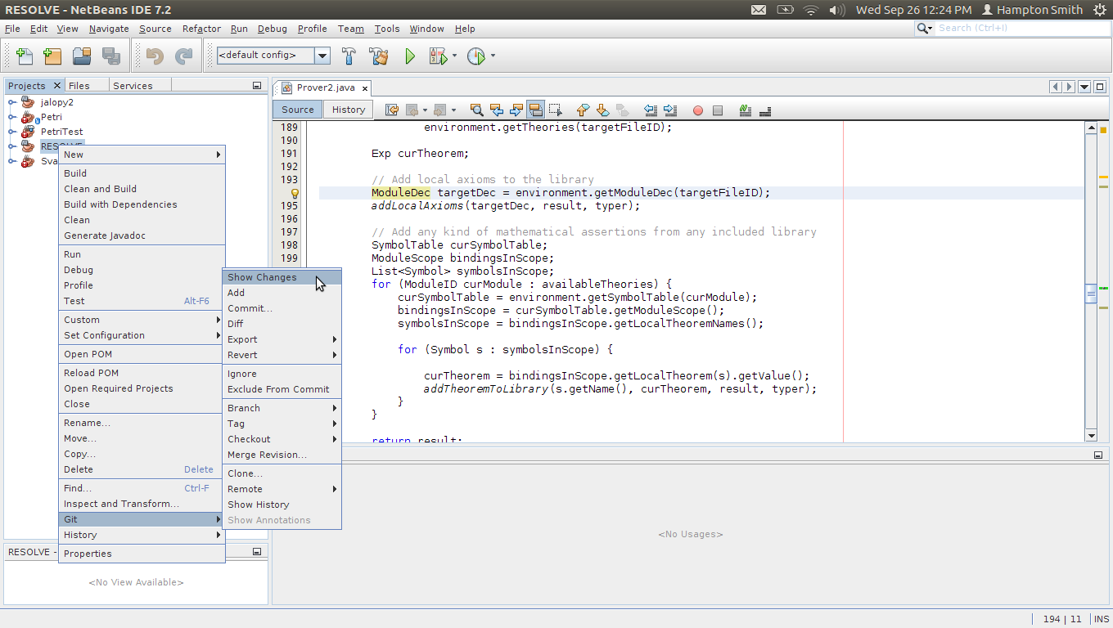Select Show Changes in Git submenu
Screen dimensions: 1113x628
[x=282, y=277]
